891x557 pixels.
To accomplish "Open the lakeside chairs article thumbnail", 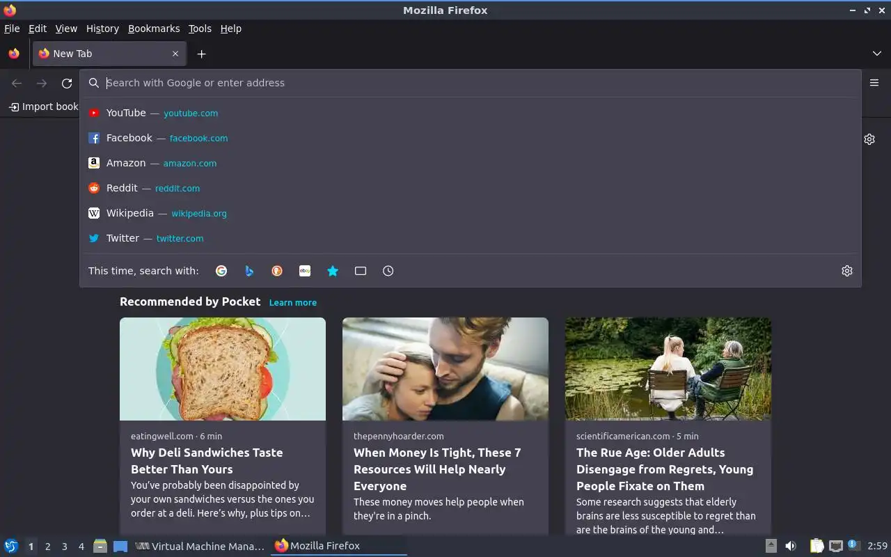I will 668,369.
